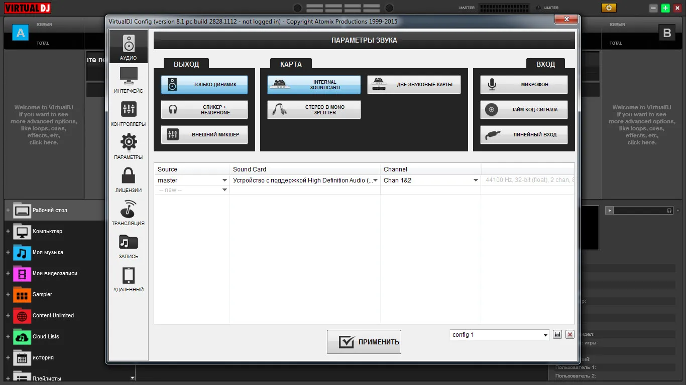Viewport: 686px width, 385px height.
Task: Open the Chan 1&2 channel dropdown
Action: click(x=476, y=180)
